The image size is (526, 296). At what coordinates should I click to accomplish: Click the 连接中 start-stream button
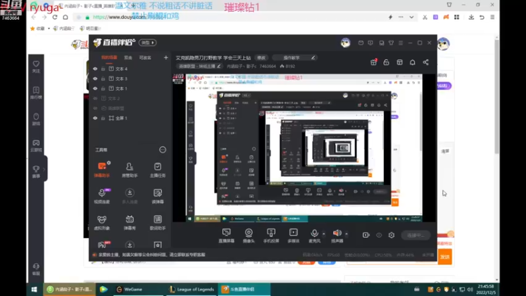(416, 235)
